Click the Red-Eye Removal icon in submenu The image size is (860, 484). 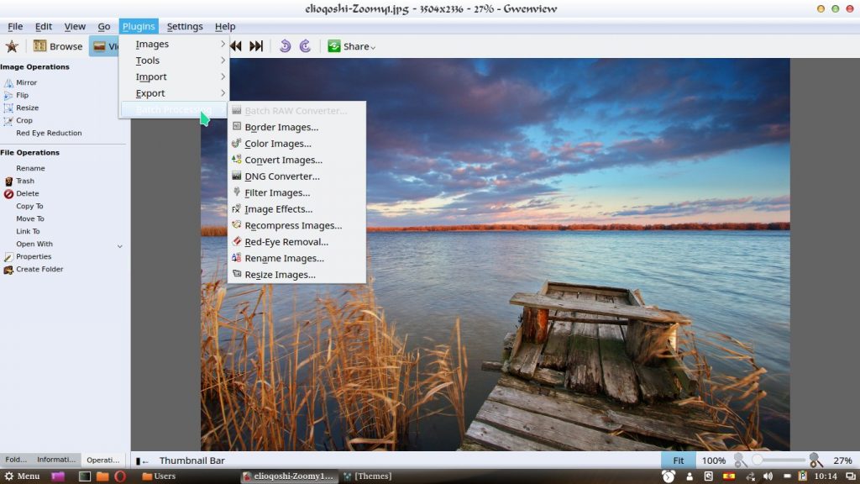[x=236, y=241]
